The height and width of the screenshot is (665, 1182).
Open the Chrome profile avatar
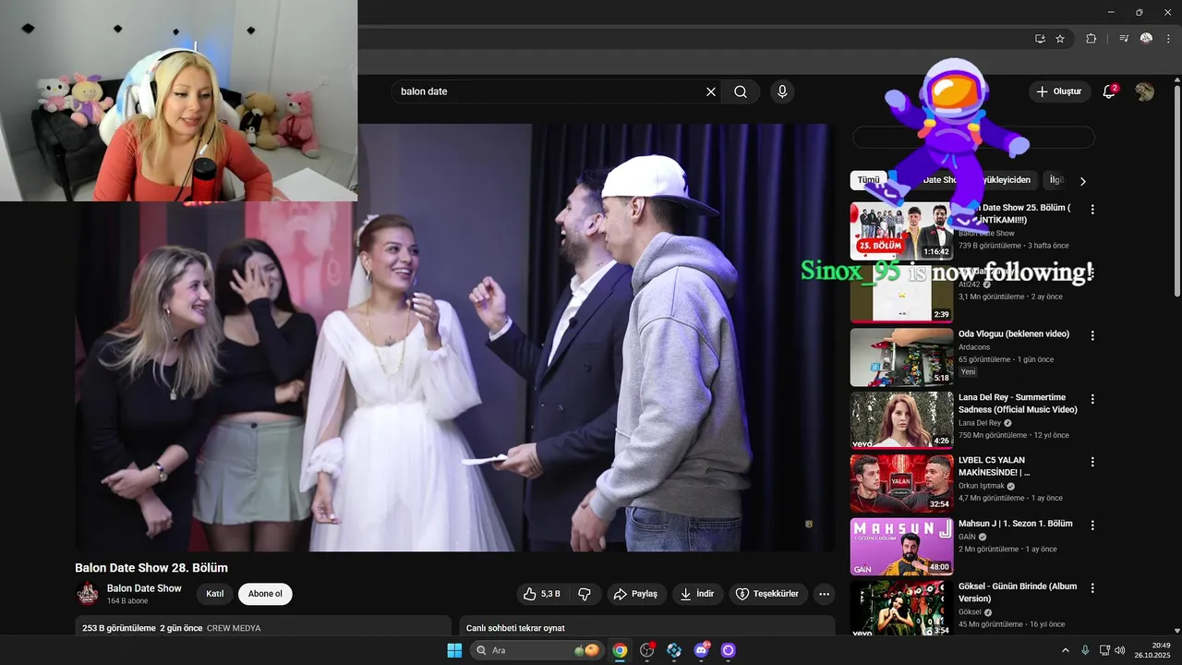click(x=1146, y=39)
